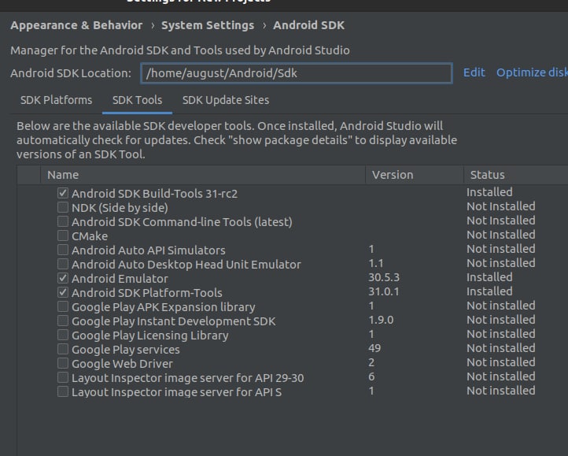
Task: Check Google Play Licensing Library box
Action: (x=63, y=335)
